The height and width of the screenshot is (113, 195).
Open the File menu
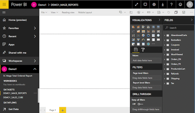44,12
